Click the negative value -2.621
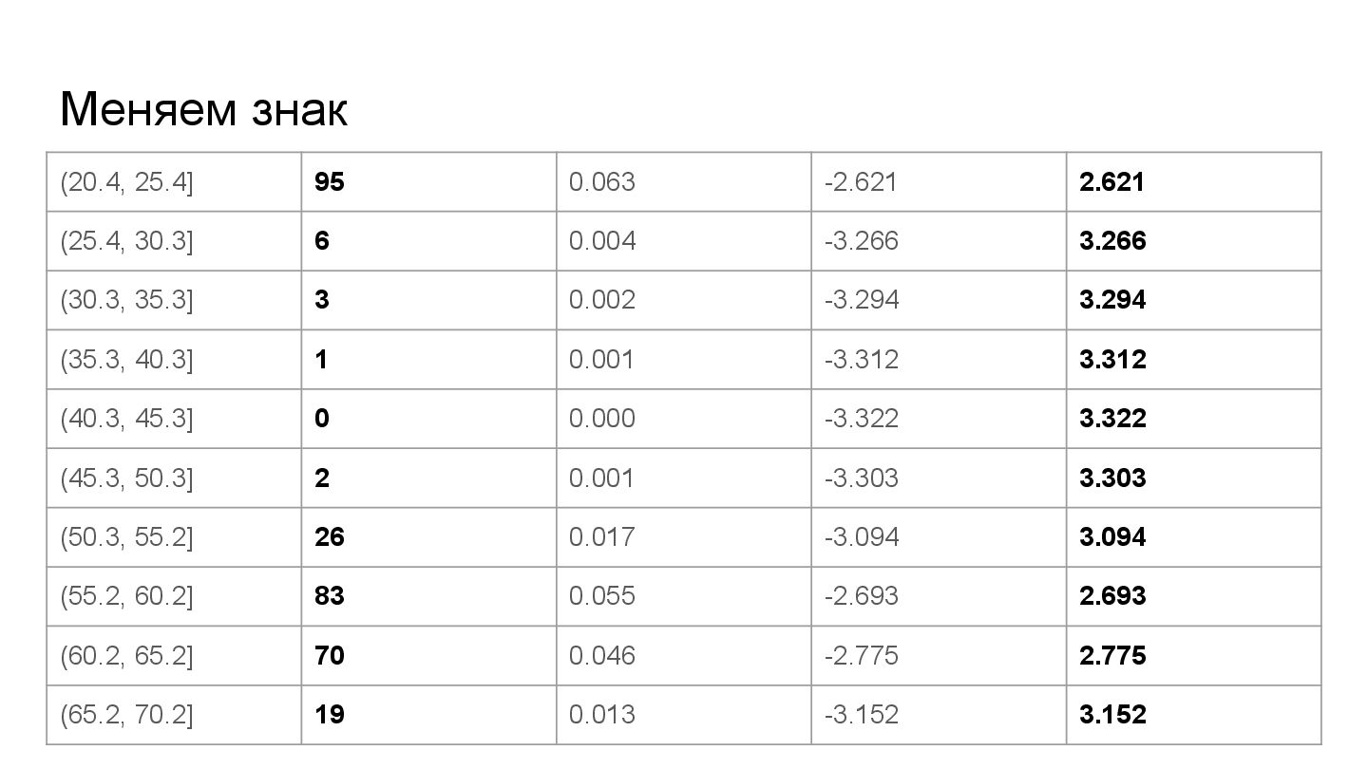This screenshot has width=1368, height=769. coord(860,182)
